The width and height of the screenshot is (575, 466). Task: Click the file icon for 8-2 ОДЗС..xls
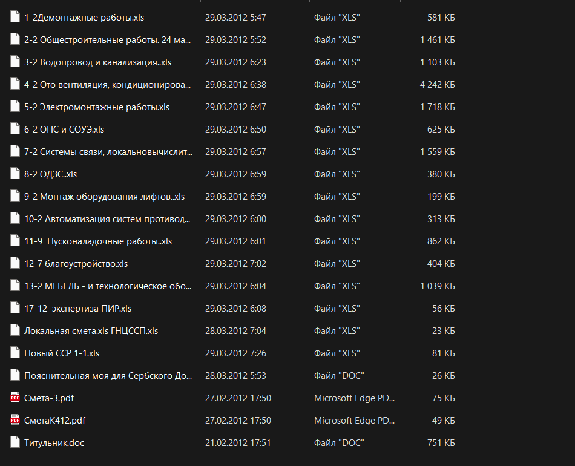coord(15,174)
